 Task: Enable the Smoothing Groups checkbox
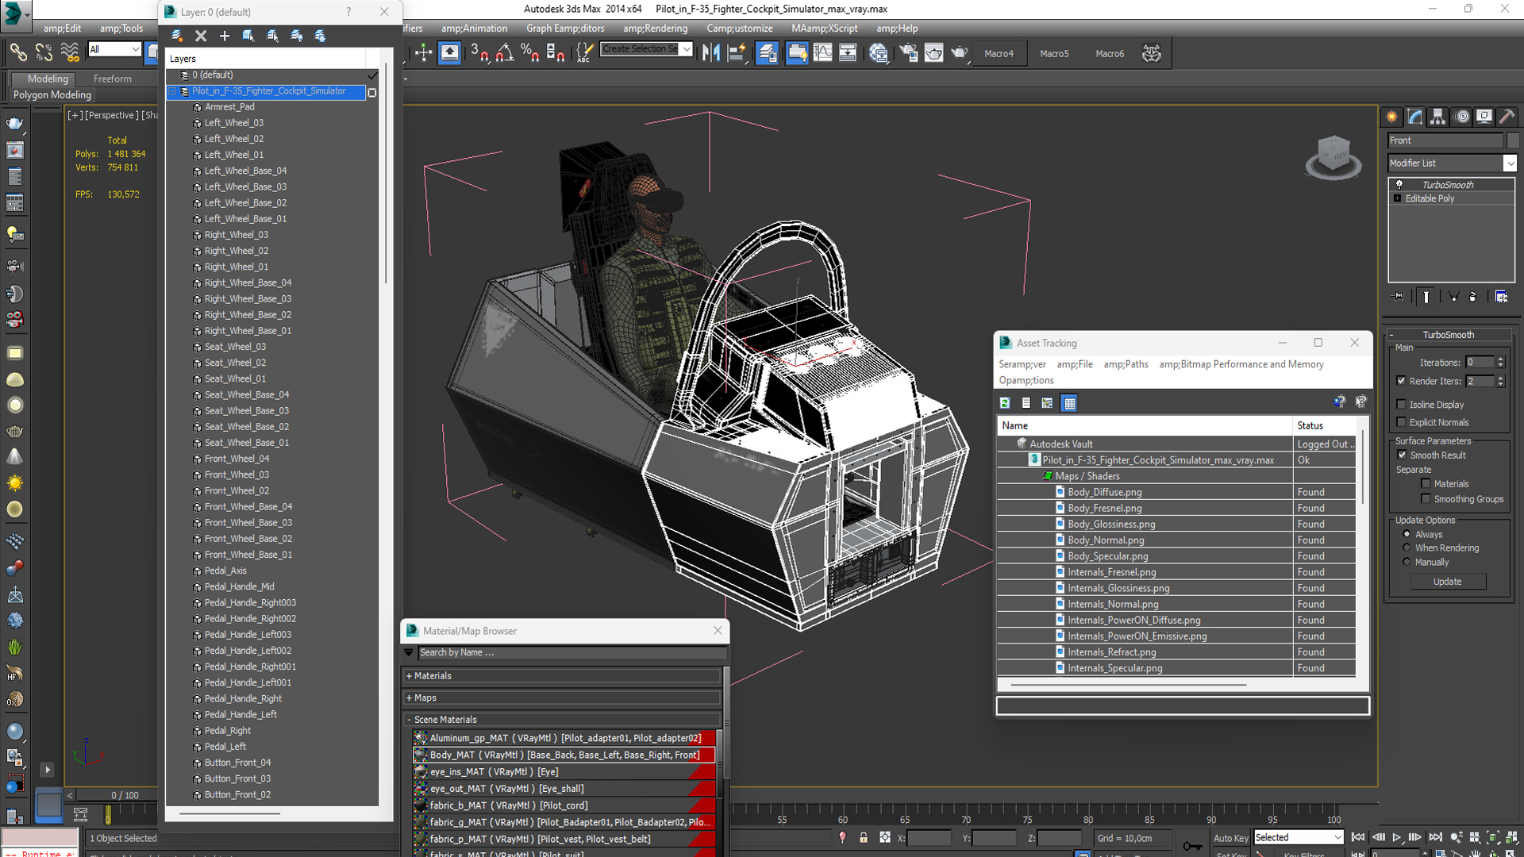tap(1426, 499)
